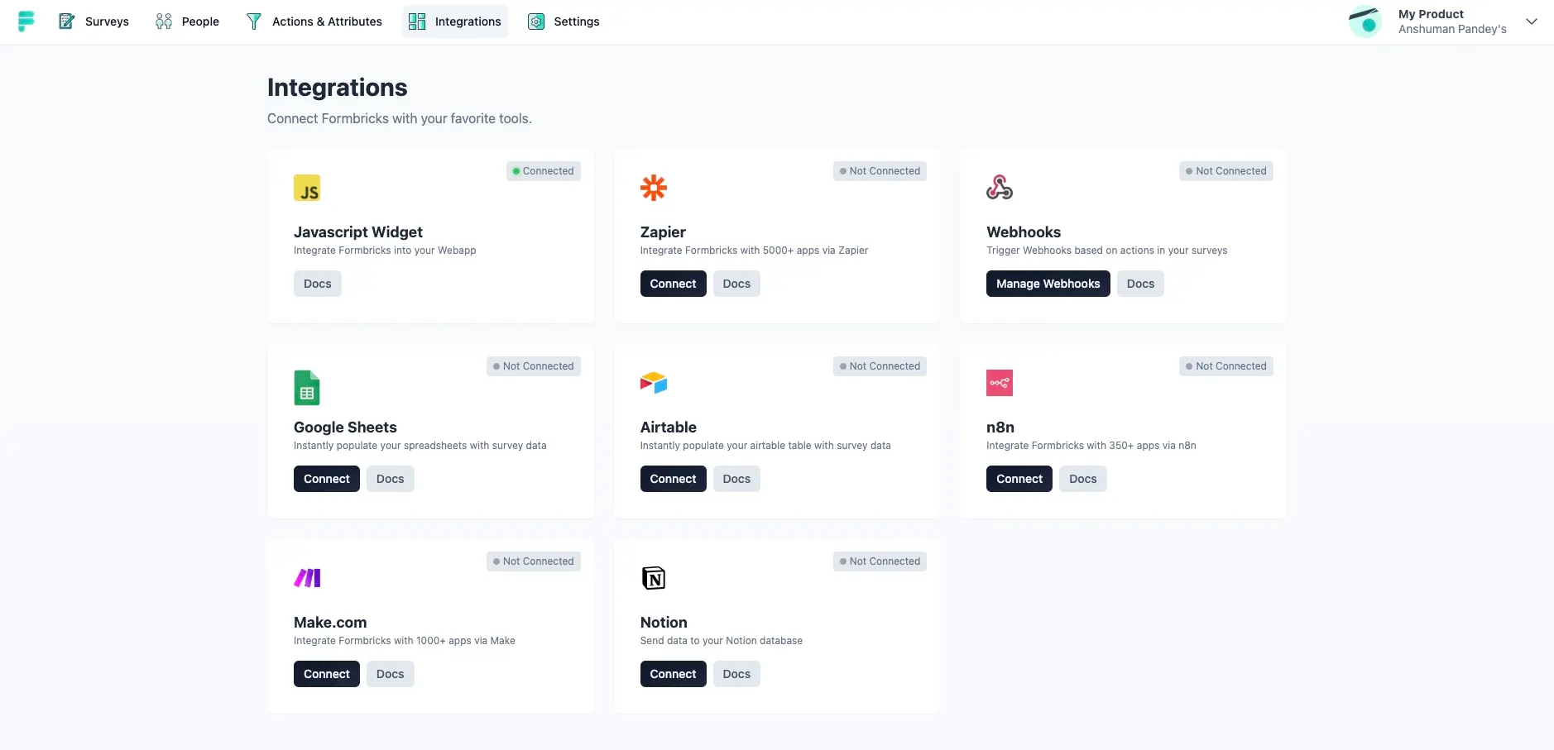Open Docs for Javascript Widget
1554x750 pixels.
[x=318, y=284]
